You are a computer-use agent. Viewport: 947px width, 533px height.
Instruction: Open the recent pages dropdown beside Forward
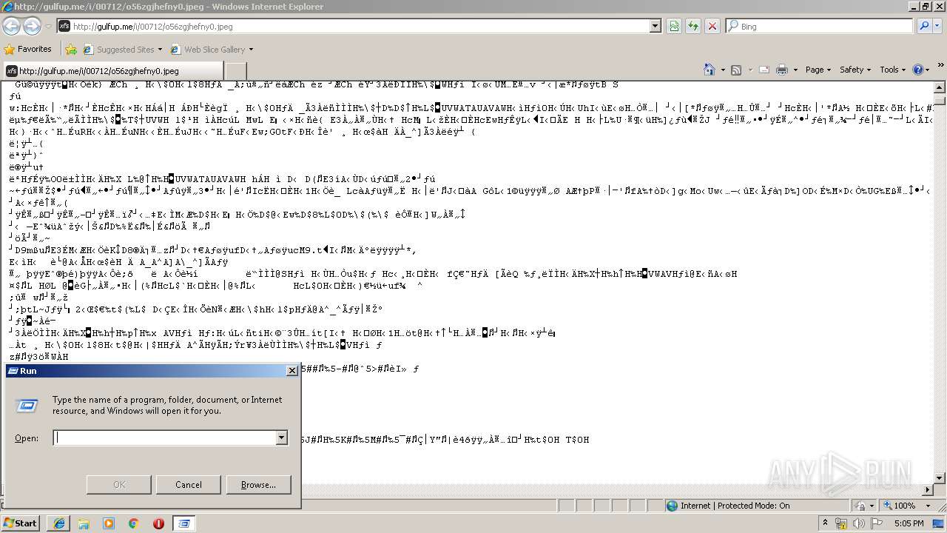coord(48,27)
